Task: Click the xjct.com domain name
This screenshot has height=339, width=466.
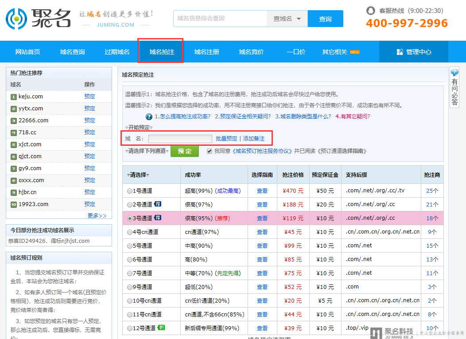Action: coord(30,144)
